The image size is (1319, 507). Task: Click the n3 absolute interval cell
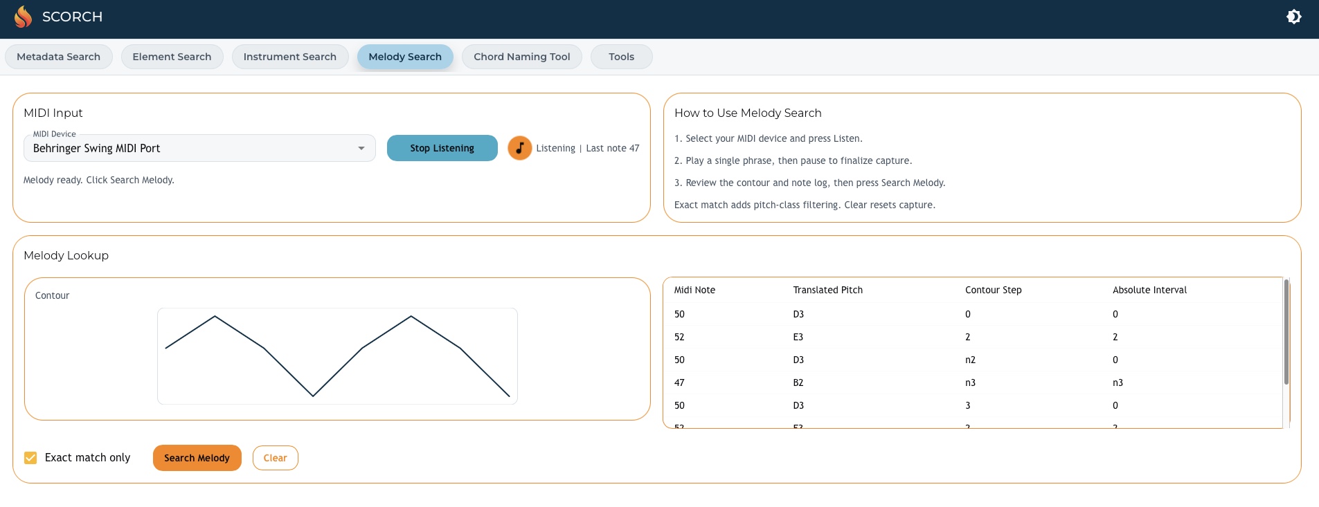[1118, 382]
